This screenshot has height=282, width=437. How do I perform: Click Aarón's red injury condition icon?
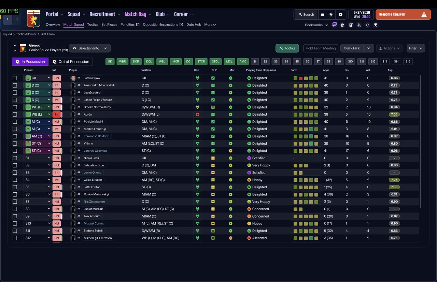coord(197,115)
